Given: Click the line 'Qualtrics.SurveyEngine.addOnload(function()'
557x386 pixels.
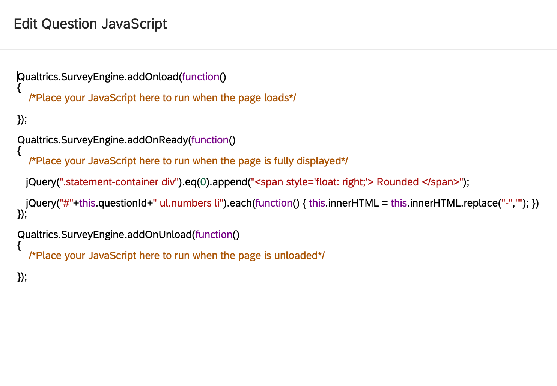Looking at the screenshot, I should [122, 77].
